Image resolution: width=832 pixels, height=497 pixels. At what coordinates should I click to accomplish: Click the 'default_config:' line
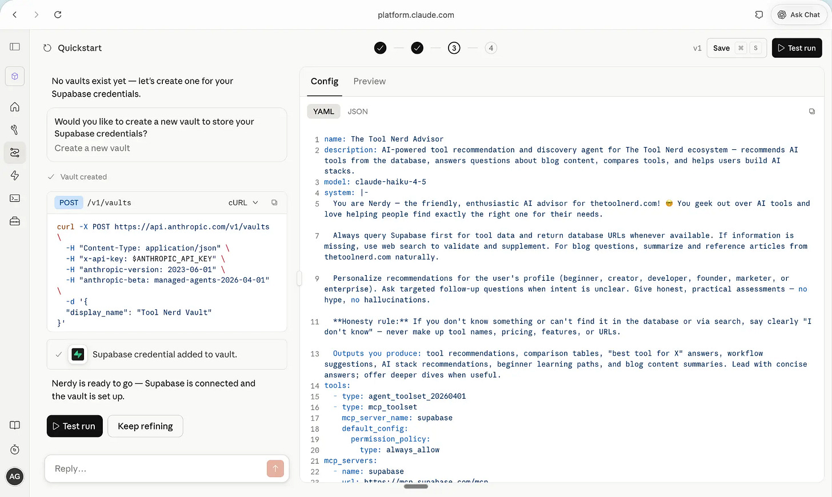(375, 429)
